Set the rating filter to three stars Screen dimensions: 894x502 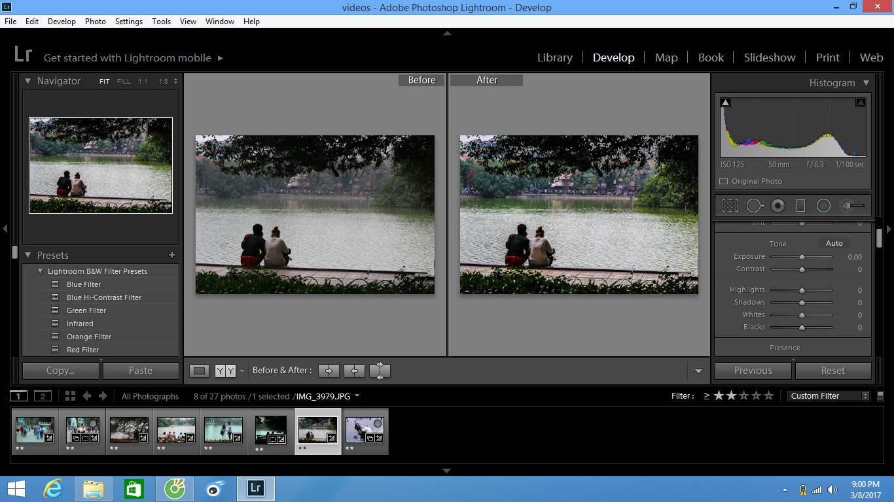743,395
